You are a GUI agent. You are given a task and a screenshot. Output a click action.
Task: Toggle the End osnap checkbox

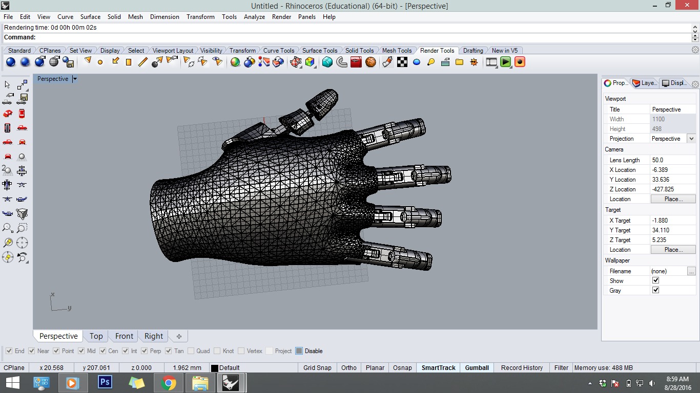[x=9, y=351]
